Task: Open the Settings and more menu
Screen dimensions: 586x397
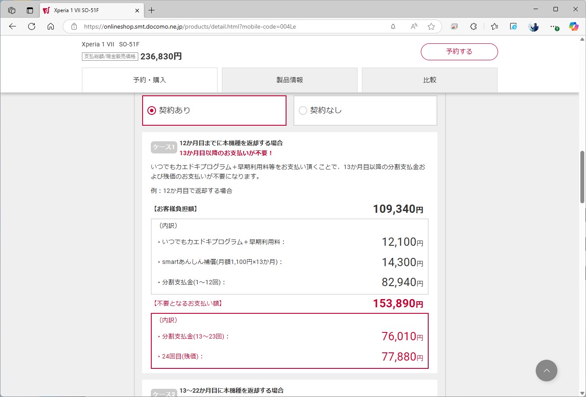Action: pyautogui.click(x=554, y=26)
